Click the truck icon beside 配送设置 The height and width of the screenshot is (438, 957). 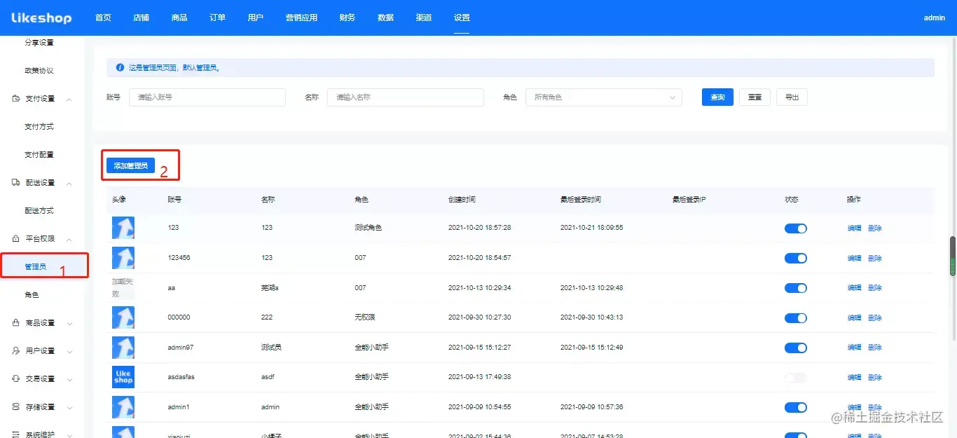[x=15, y=183]
